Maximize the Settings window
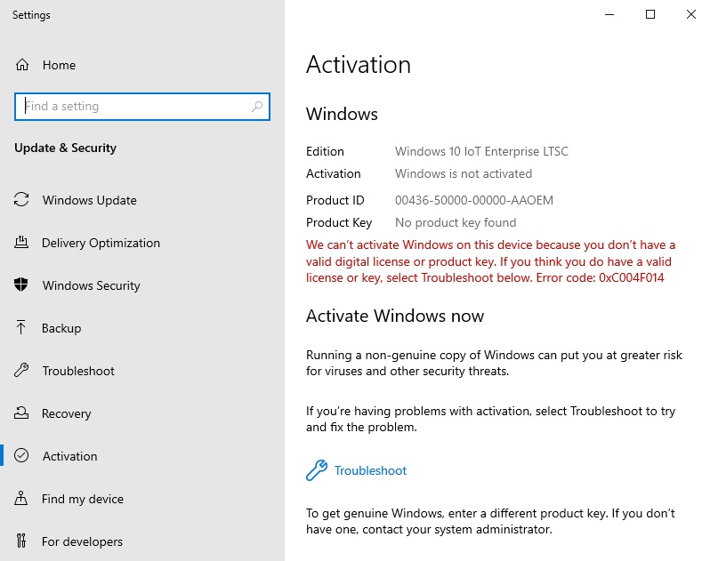710x561 pixels. [650, 14]
